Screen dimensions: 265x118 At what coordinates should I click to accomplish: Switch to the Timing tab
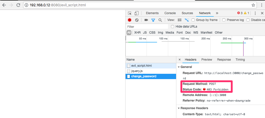[x=240, y=59]
